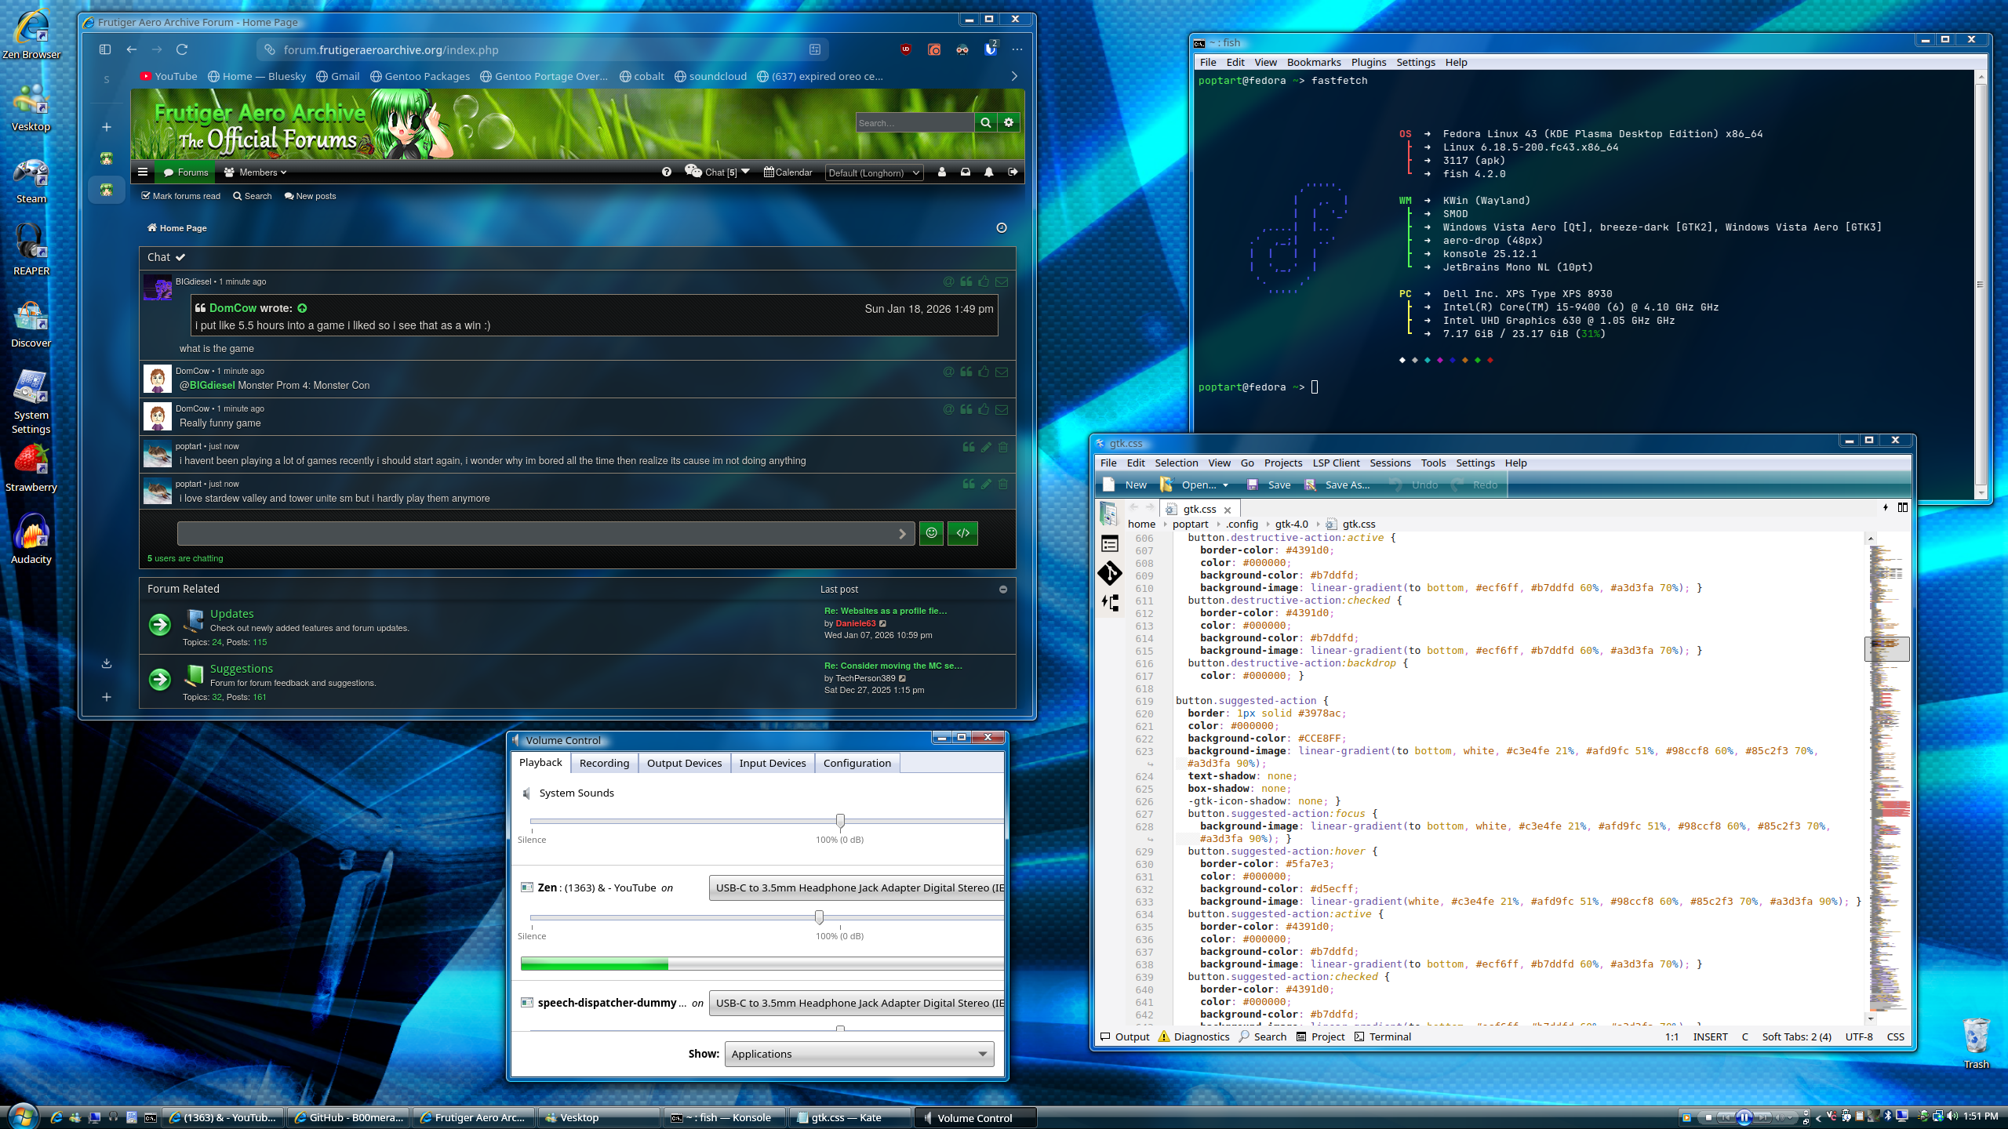Open the Chat [5] dropdown in navbar
The width and height of the screenshot is (2008, 1129).
point(718,172)
